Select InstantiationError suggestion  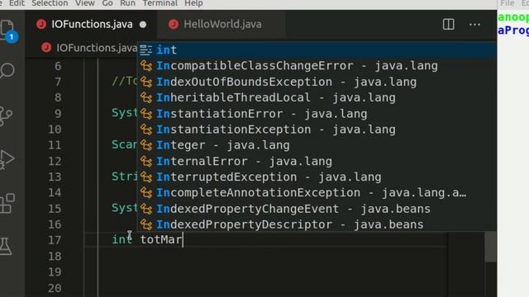[317, 114]
